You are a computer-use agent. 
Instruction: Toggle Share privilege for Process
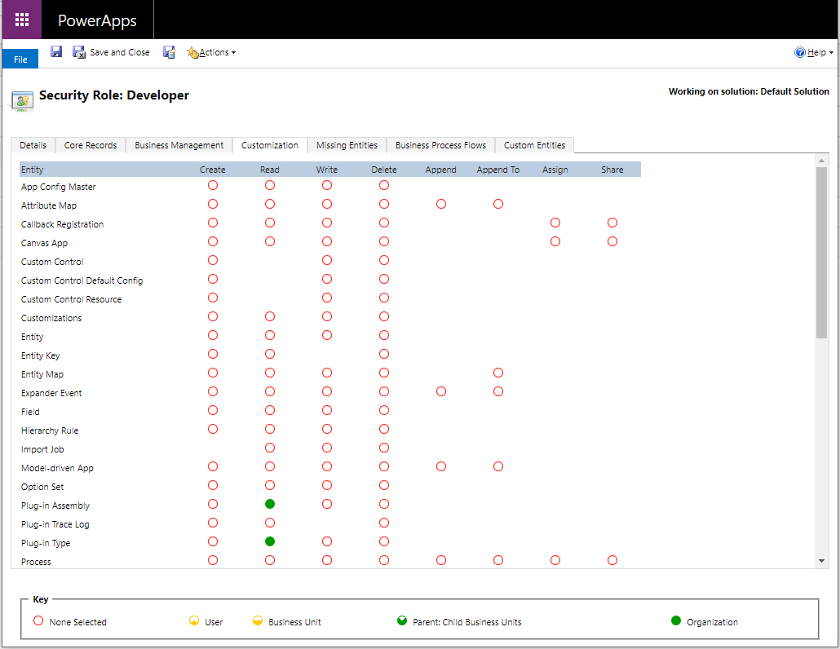[x=612, y=560]
